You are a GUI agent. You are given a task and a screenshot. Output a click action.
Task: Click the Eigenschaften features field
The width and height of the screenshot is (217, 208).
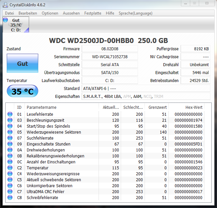point(146,96)
